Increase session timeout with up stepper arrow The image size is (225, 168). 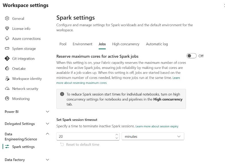(x=117, y=134)
